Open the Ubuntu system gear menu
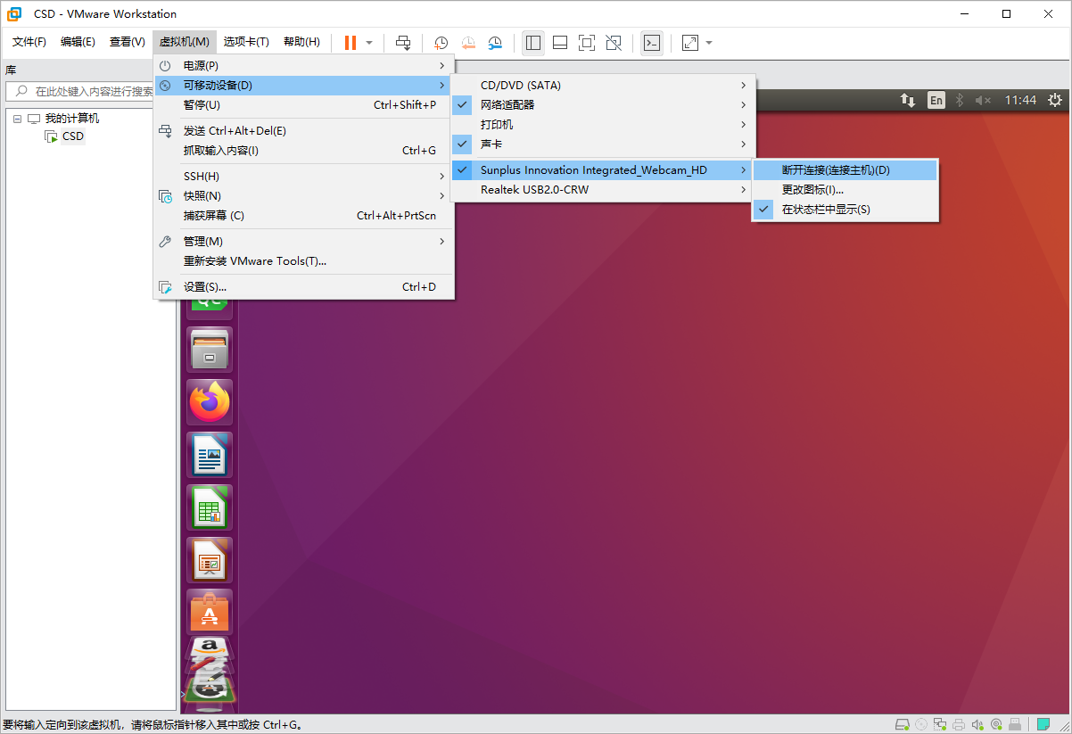Viewport: 1072px width, 734px height. [1055, 100]
